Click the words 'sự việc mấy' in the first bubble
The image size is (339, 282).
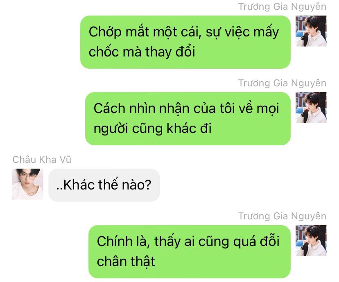click(x=242, y=32)
